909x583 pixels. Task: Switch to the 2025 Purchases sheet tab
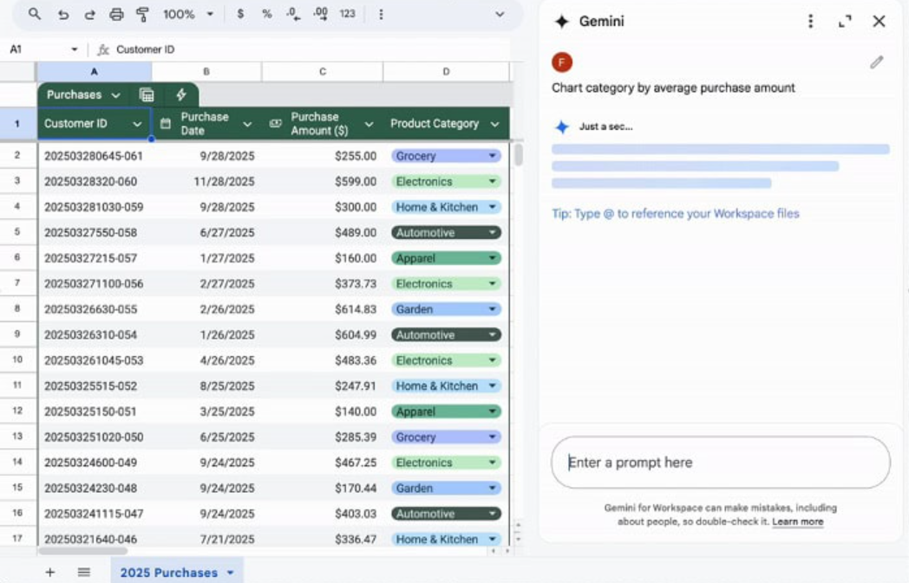pos(169,573)
